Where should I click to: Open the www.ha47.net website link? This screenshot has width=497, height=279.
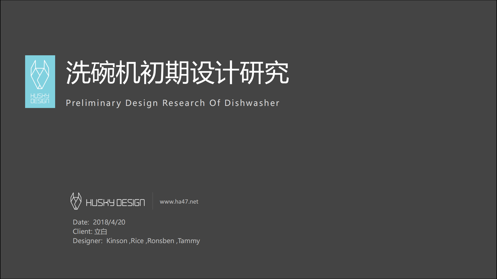coord(179,202)
